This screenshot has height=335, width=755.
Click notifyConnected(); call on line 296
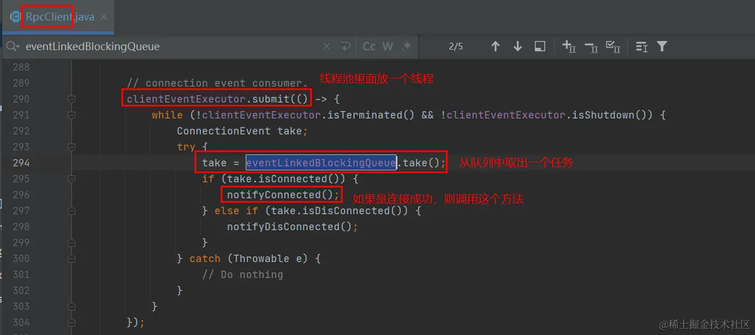point(283,195)
